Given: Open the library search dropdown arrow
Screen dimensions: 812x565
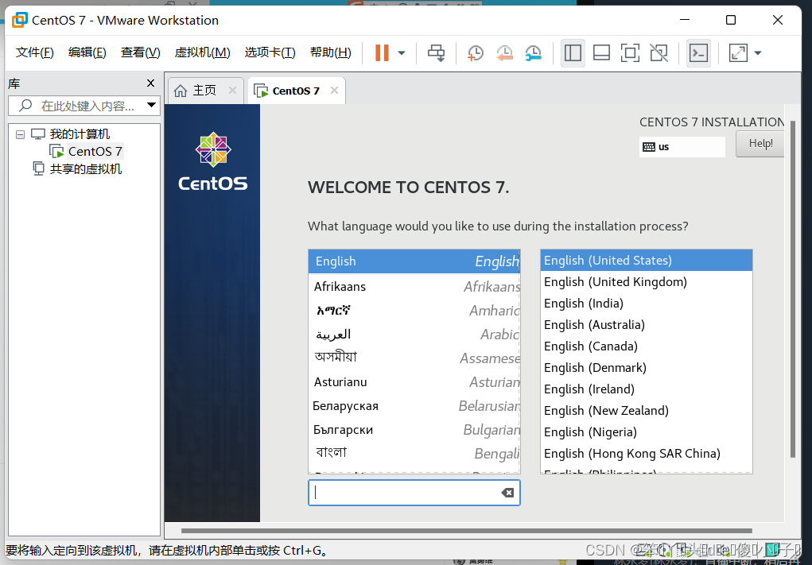Looking at the screenshot, I should [152, 105].
